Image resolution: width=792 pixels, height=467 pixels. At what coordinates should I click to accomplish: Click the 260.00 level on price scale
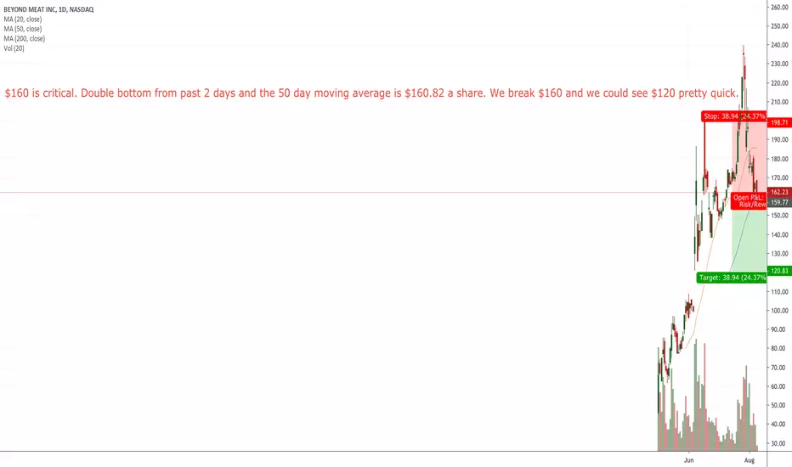point(779,7)
